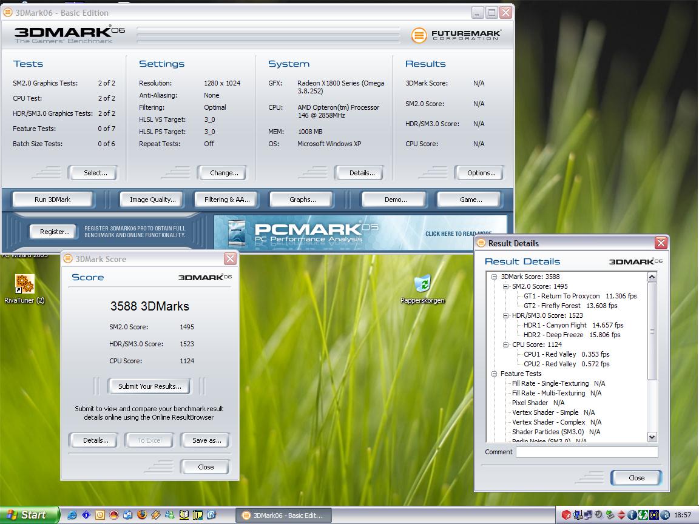
Task: Click the blue swirl quick launch icon
Action: pyautogui.click(x=211, y=515)
